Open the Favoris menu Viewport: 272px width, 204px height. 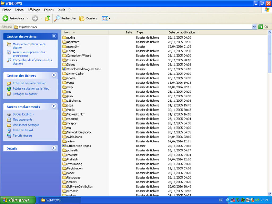[49, 10]
